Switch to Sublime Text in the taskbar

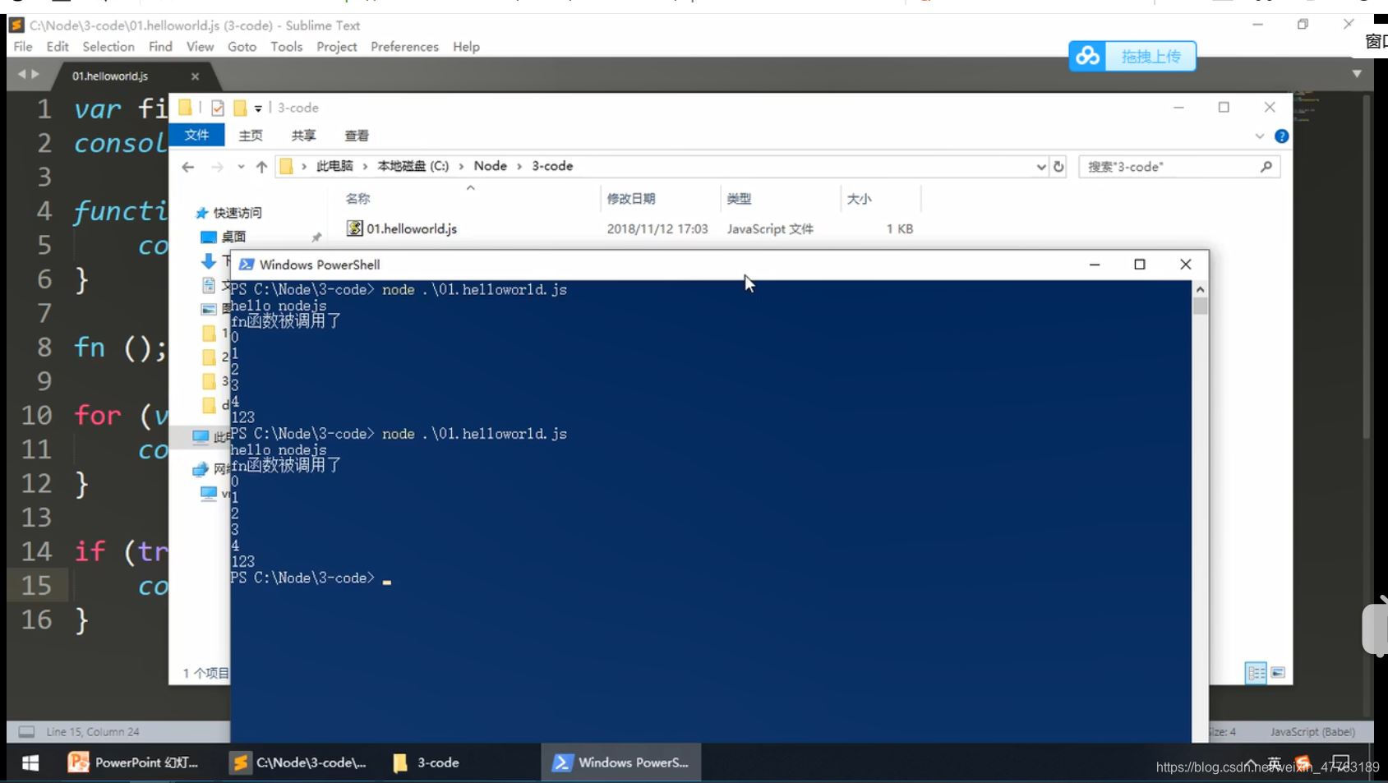pos(298,763)
